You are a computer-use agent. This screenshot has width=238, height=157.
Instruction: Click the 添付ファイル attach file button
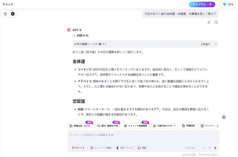[125, 148]
